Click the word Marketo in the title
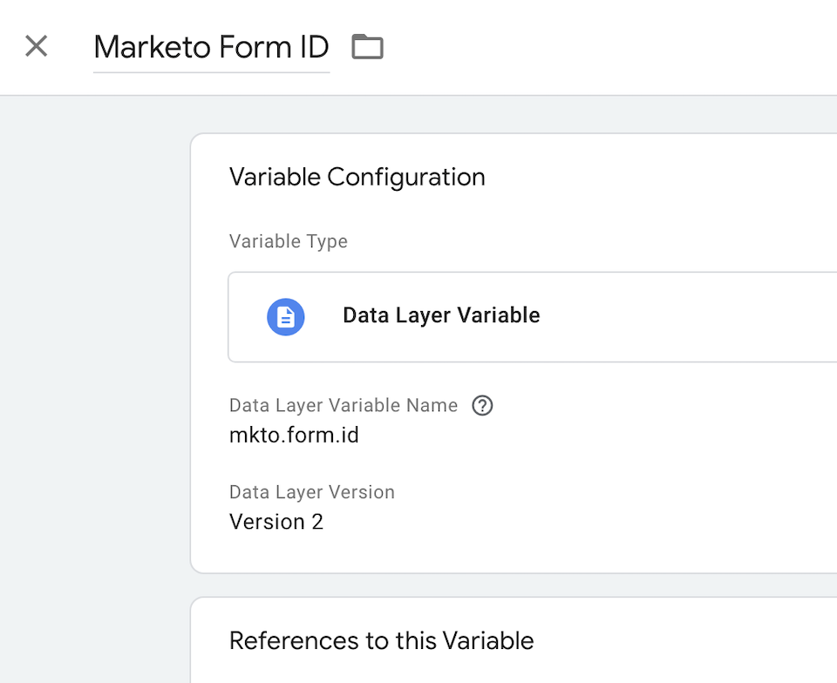 pos(152,47)
